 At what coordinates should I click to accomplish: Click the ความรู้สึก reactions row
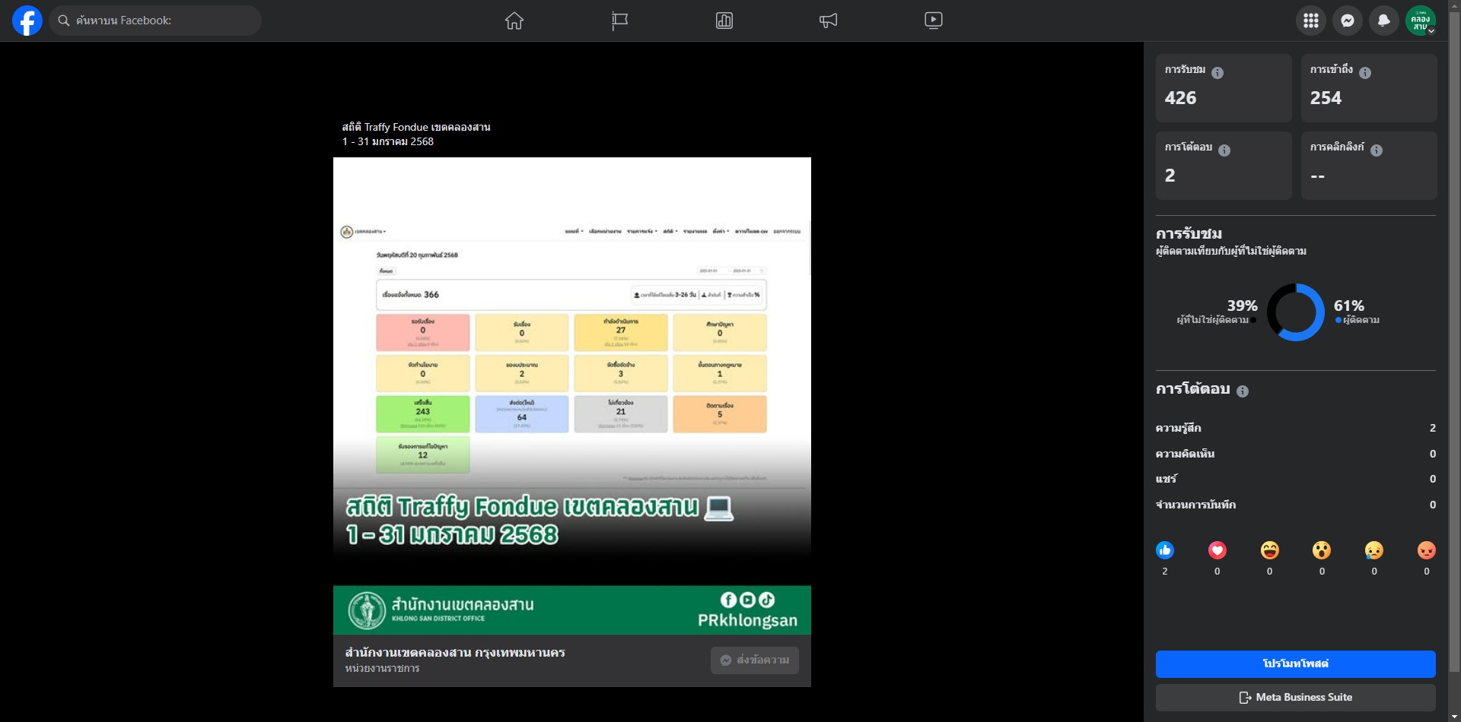[1296, 428]
